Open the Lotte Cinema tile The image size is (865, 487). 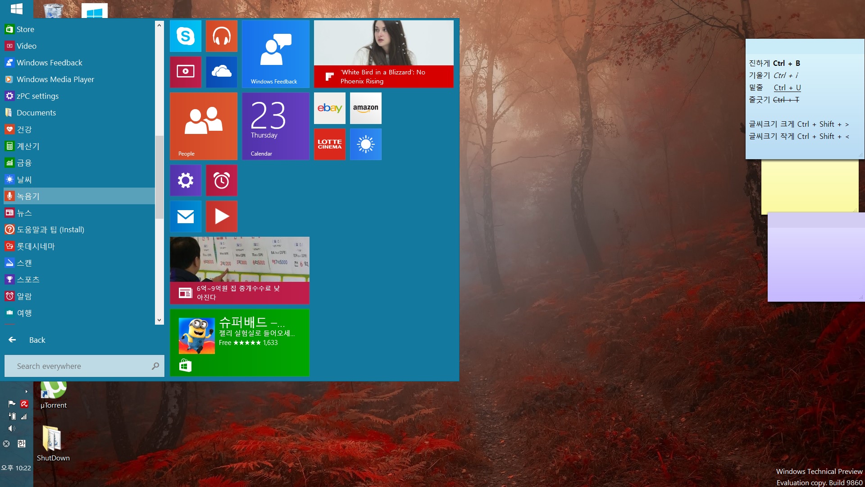329,144
